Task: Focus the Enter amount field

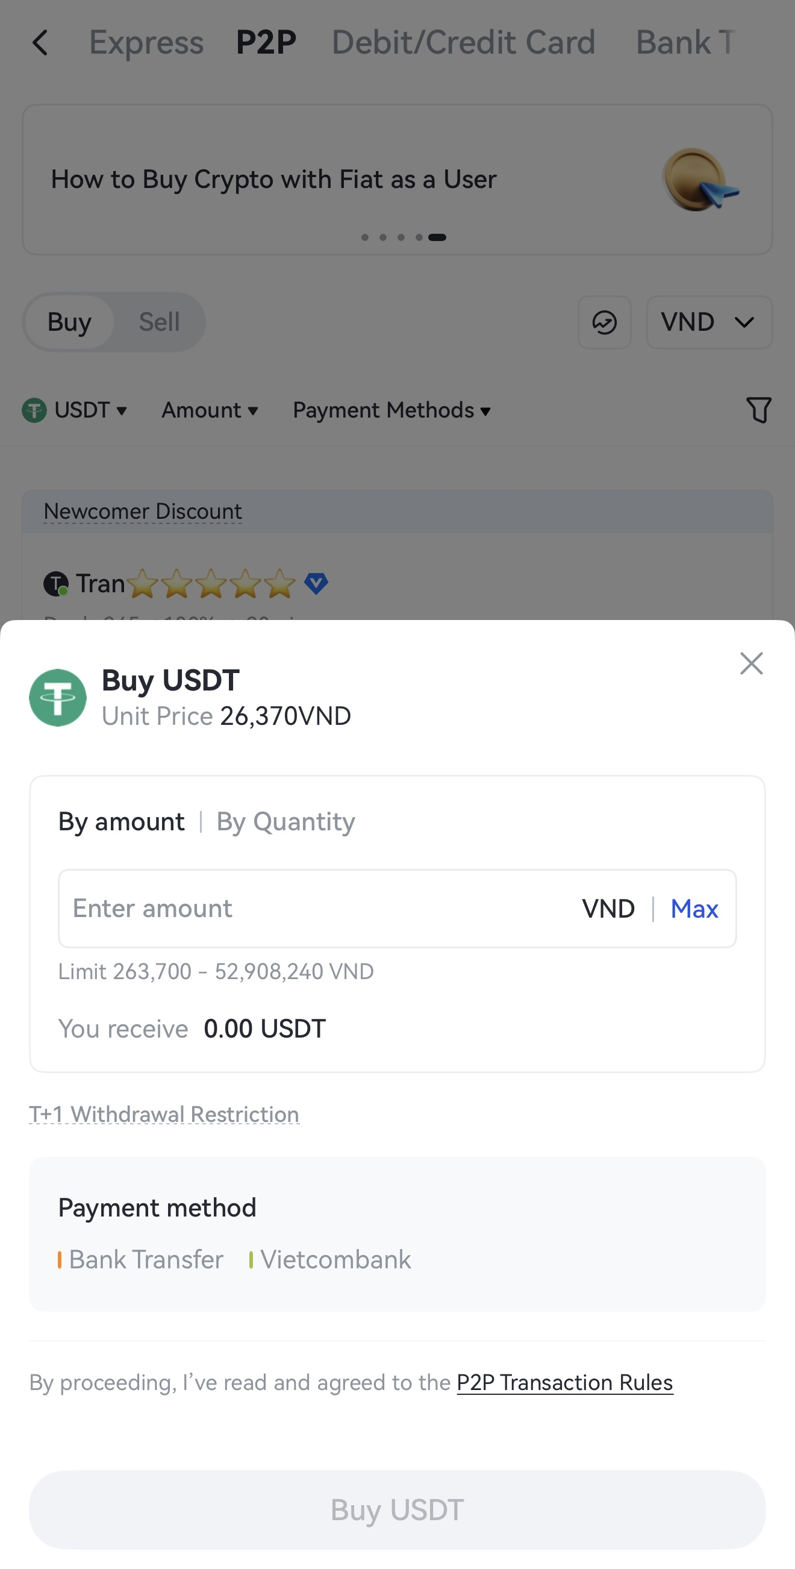Action: [x=317, y=909]
